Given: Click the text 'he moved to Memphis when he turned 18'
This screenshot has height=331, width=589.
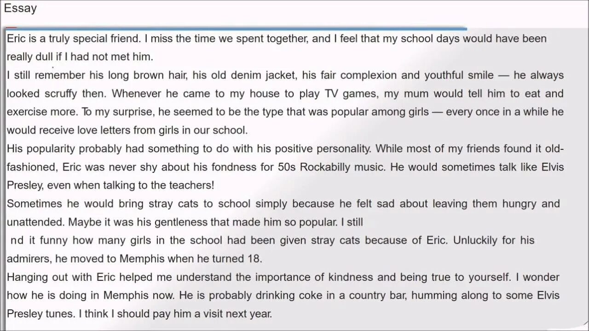Looking at the screenshot, I should point(159,259).
